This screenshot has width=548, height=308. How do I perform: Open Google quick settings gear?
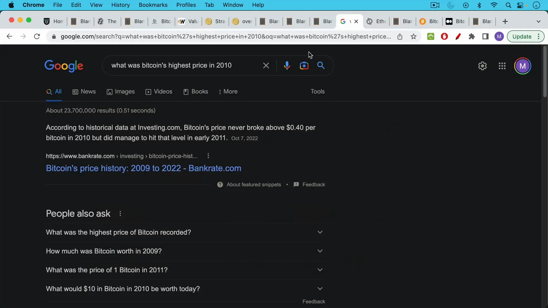(x=482, y=66)
